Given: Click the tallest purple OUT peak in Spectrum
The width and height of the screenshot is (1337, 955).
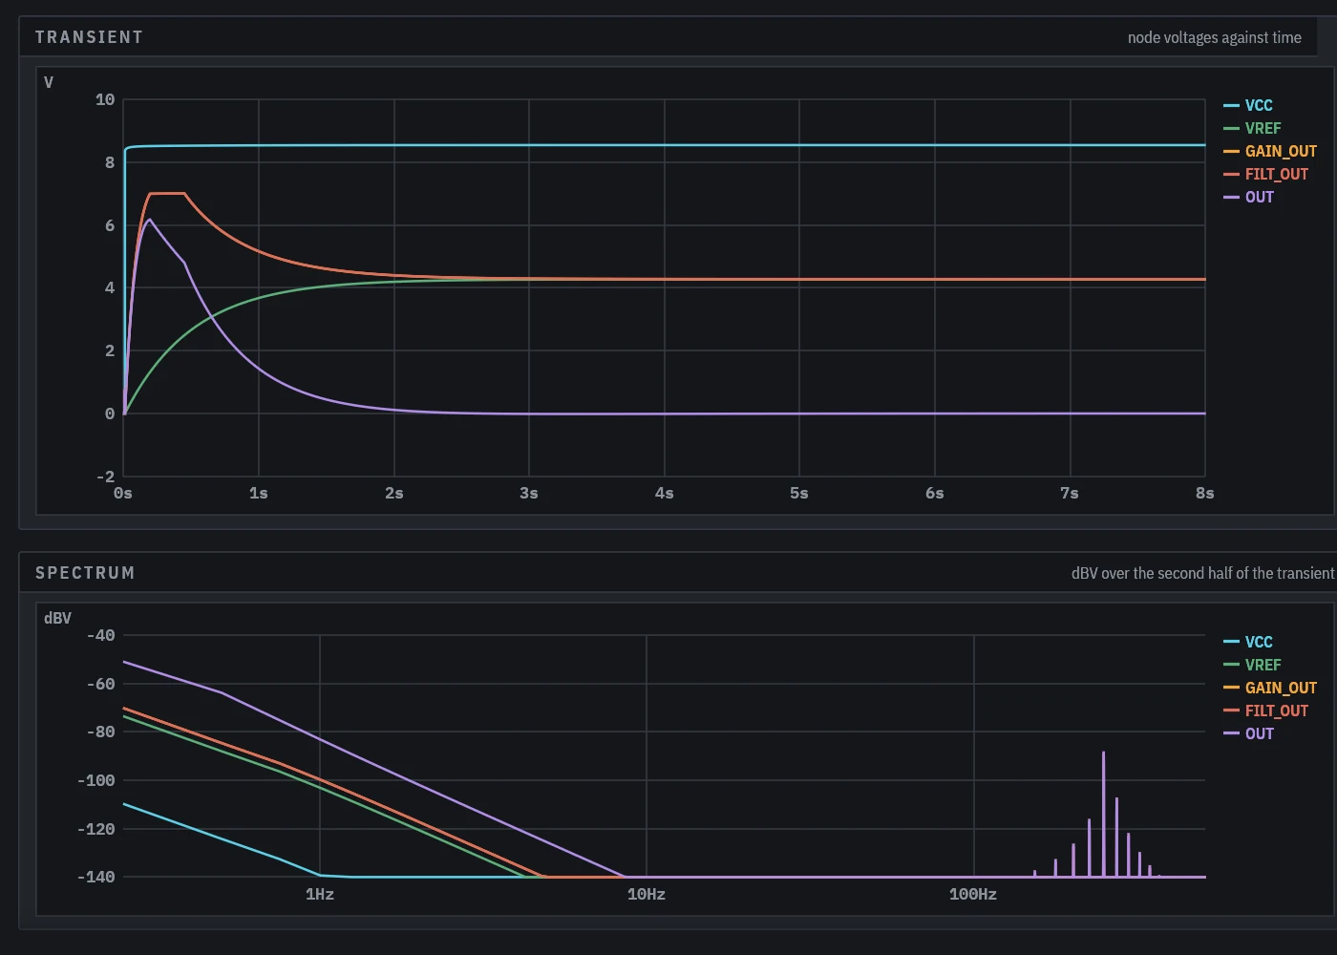Looking at the screenshot, I should (1103, 812).
